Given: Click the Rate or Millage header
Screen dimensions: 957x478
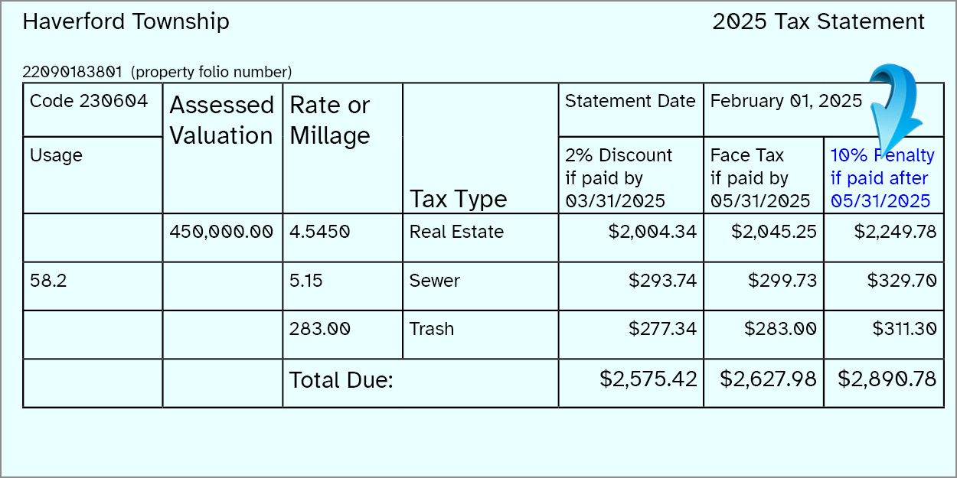Looking at the screenshot, I should 330,120.
